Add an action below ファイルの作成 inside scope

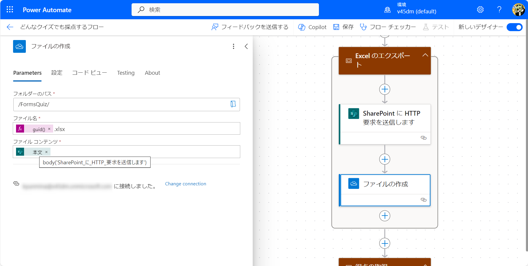pyautogui.click(x=385, y=216)
